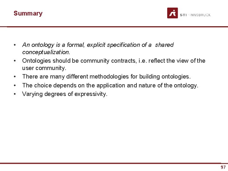Click the slide number 97

(223, 167)
